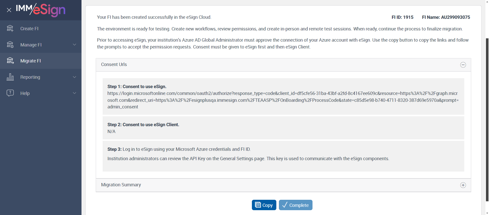Expand the Migration Summary section
Image resolution: width=489 pixels, height=215 pixels.
tap(463, 185)
